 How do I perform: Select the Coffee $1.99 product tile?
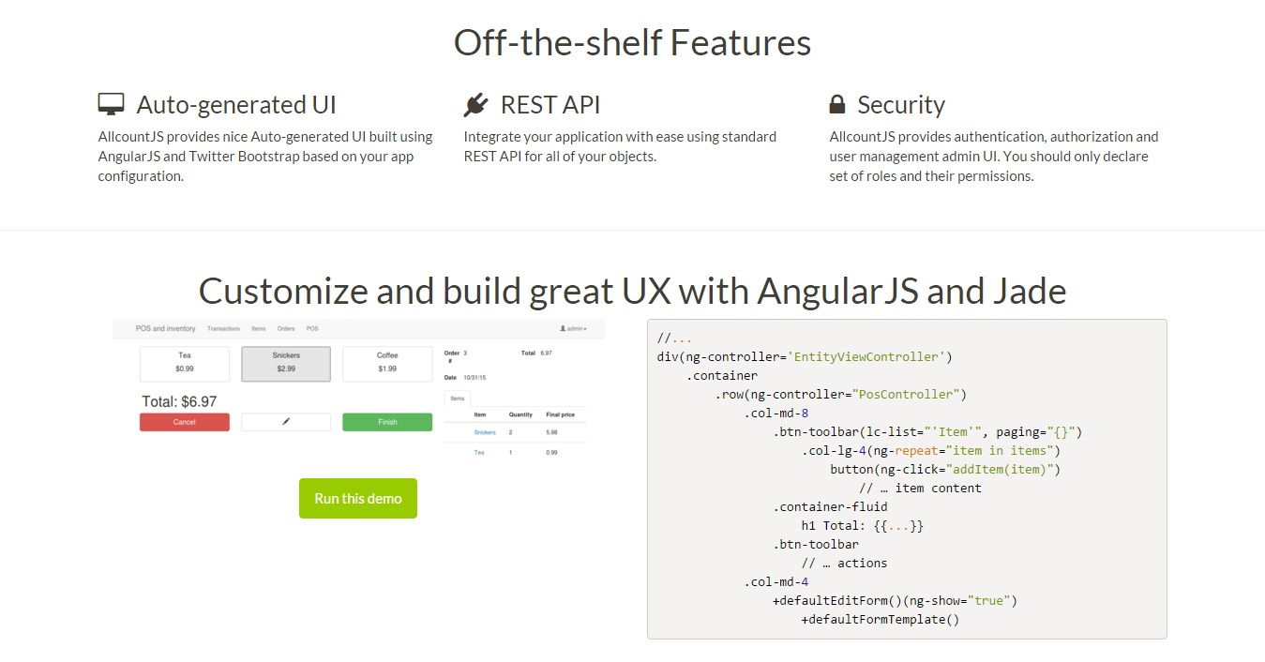(x=387, y=363)
